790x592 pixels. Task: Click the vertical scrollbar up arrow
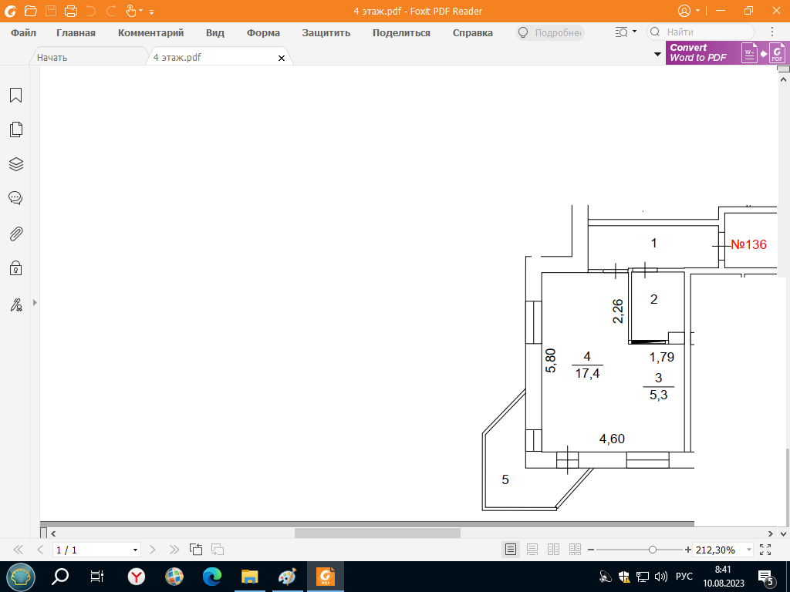(x=784, y=79)
